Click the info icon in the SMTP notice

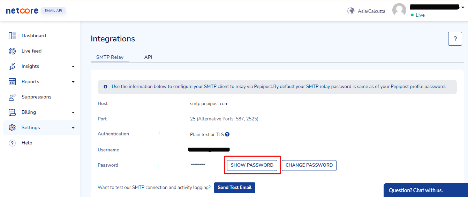(x=105, y=87)
